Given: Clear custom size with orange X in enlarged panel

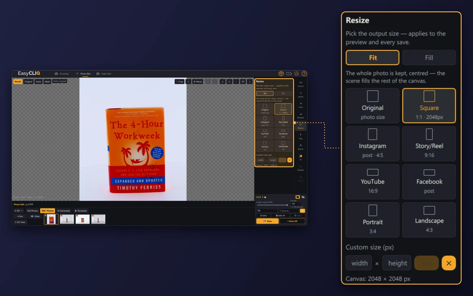Looking at the screenshot, I should pyautogui.click(x=448, y=263).
